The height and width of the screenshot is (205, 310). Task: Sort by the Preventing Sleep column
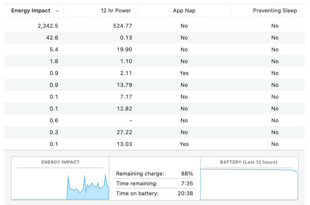pyautogui.click(x=275, y=11)
